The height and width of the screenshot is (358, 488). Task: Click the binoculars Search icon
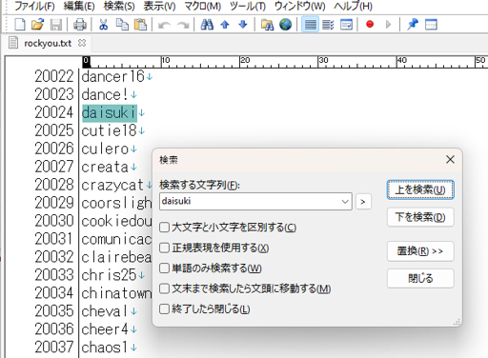click(x=207, y=25)
